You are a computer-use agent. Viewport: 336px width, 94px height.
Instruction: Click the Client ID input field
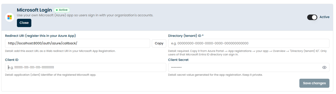(x=86, y=67)
